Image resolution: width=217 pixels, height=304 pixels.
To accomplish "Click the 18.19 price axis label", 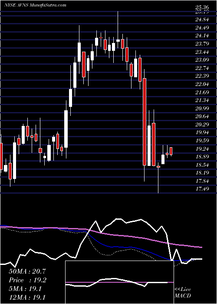I will [202, 172].
